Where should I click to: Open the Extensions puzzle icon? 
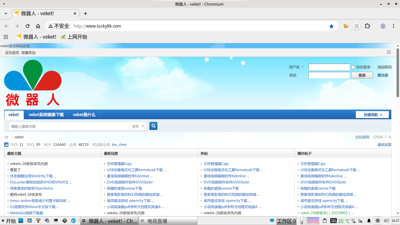point(367,26)
